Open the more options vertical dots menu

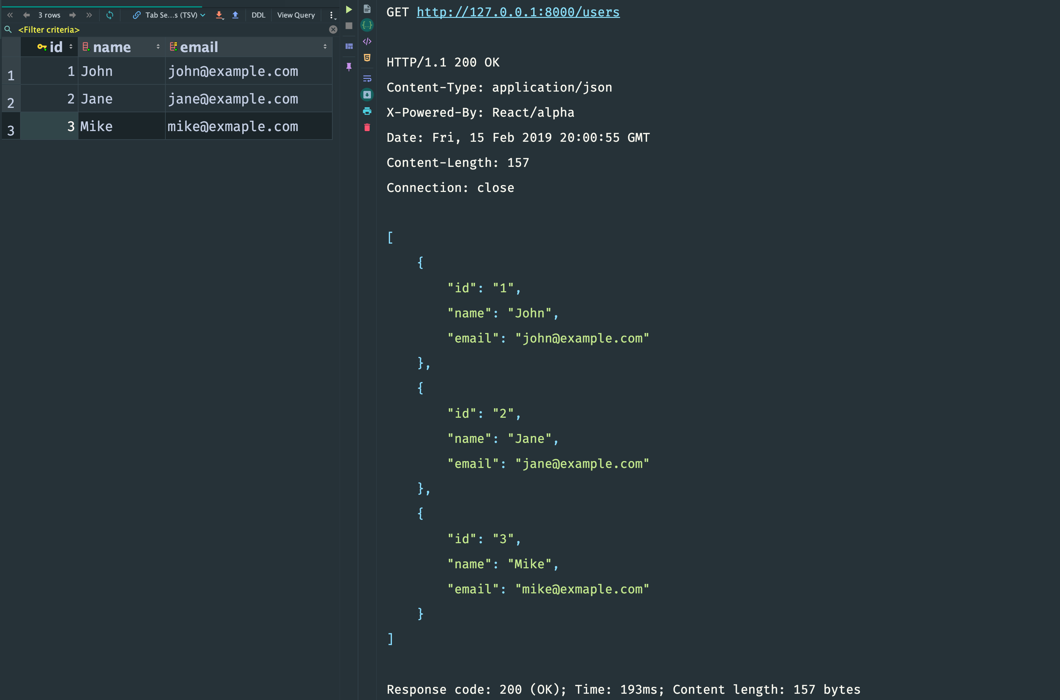(x=332, y=16)
